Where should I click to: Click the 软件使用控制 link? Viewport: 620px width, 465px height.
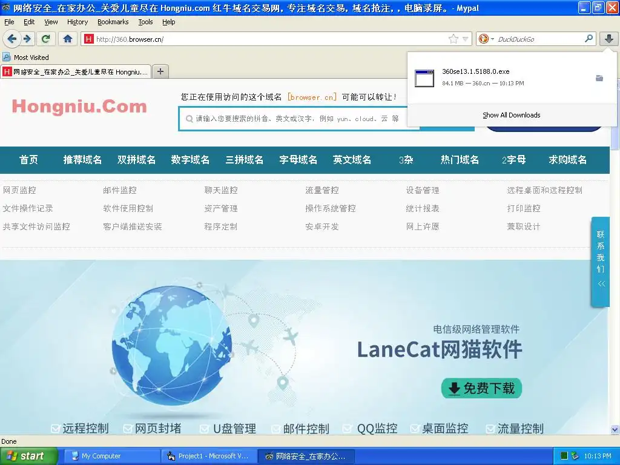(x=128, y=208)
